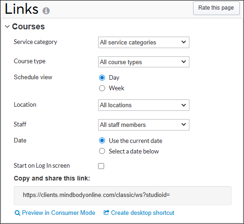
Task: Open Preview in Consumer Mode link
Action: [x=55, y=213]
